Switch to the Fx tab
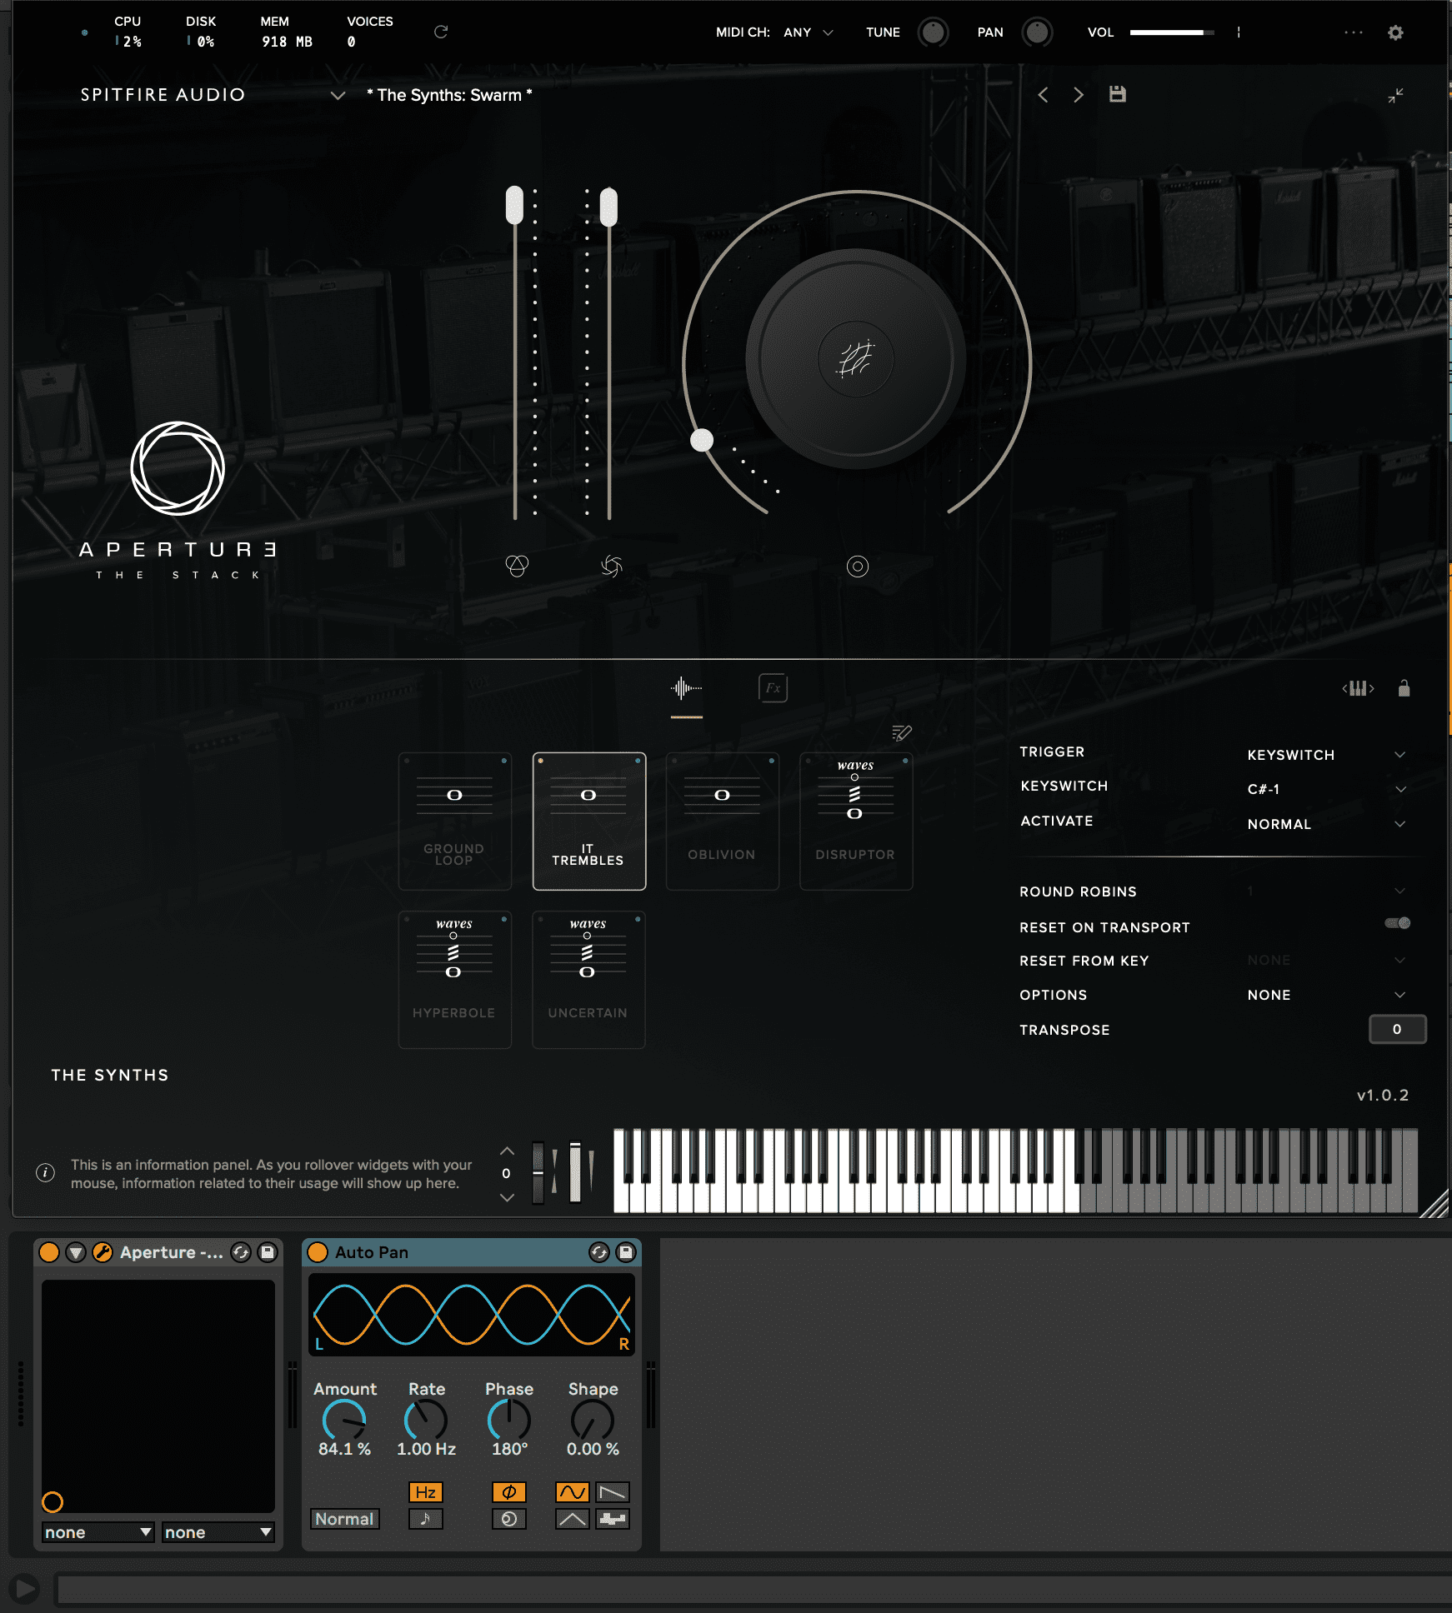Screen dimensions: 1452x1613 tap(774, 688)
